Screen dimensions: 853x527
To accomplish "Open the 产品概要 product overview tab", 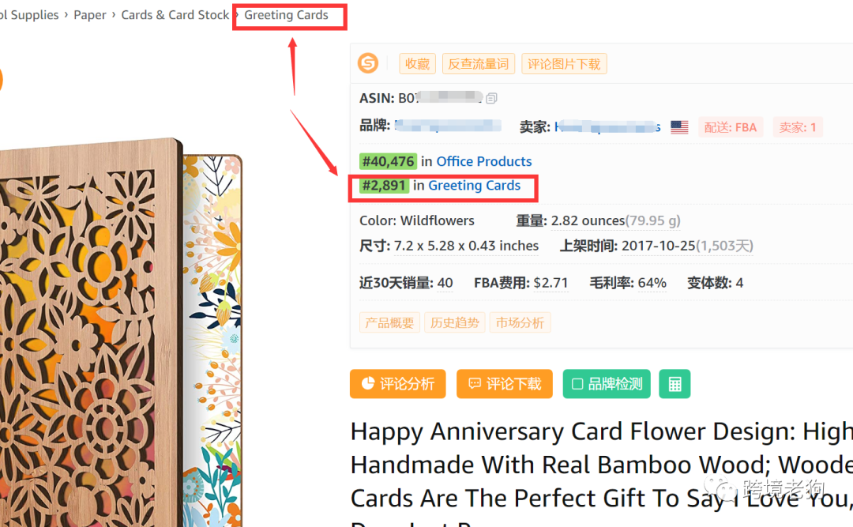I will 389,323.
